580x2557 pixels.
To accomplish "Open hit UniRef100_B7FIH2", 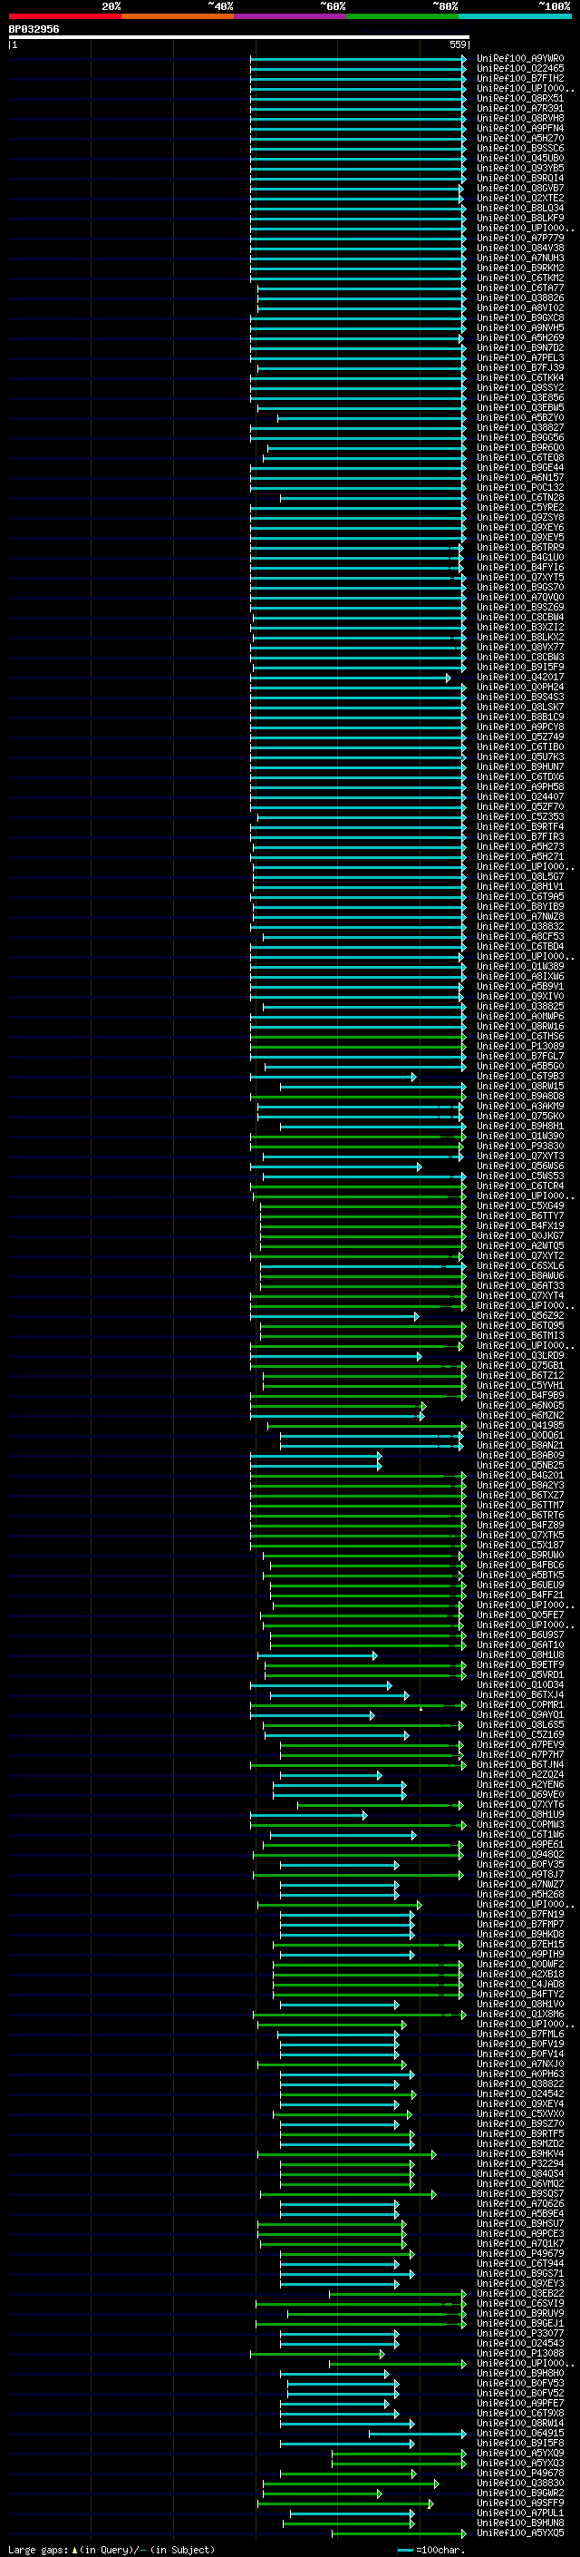I will [519, 78].
